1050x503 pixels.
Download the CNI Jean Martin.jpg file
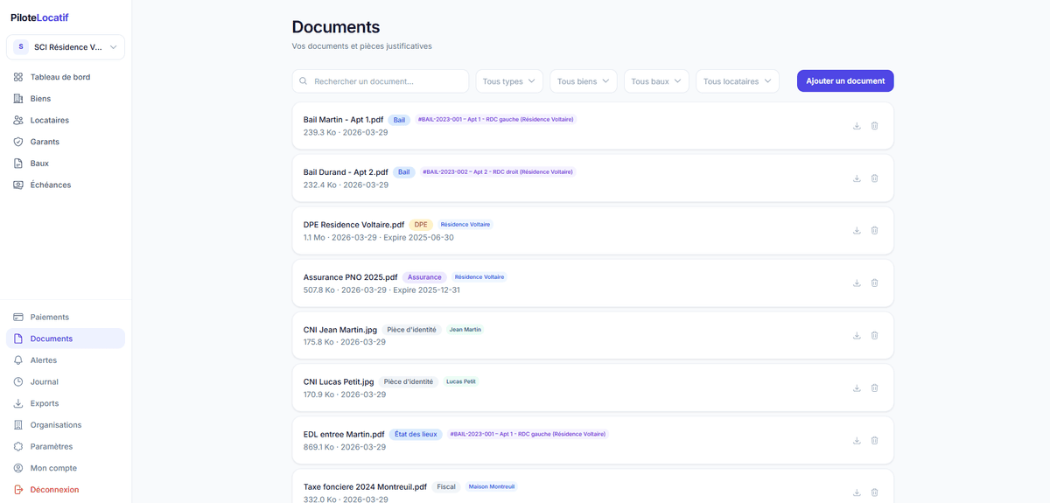pyautogui.click(x=857, y=336)
